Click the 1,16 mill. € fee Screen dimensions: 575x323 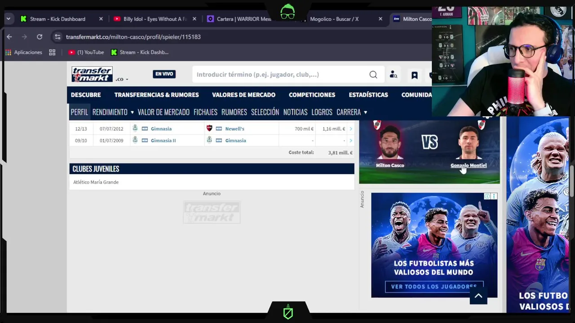[334, 129]
